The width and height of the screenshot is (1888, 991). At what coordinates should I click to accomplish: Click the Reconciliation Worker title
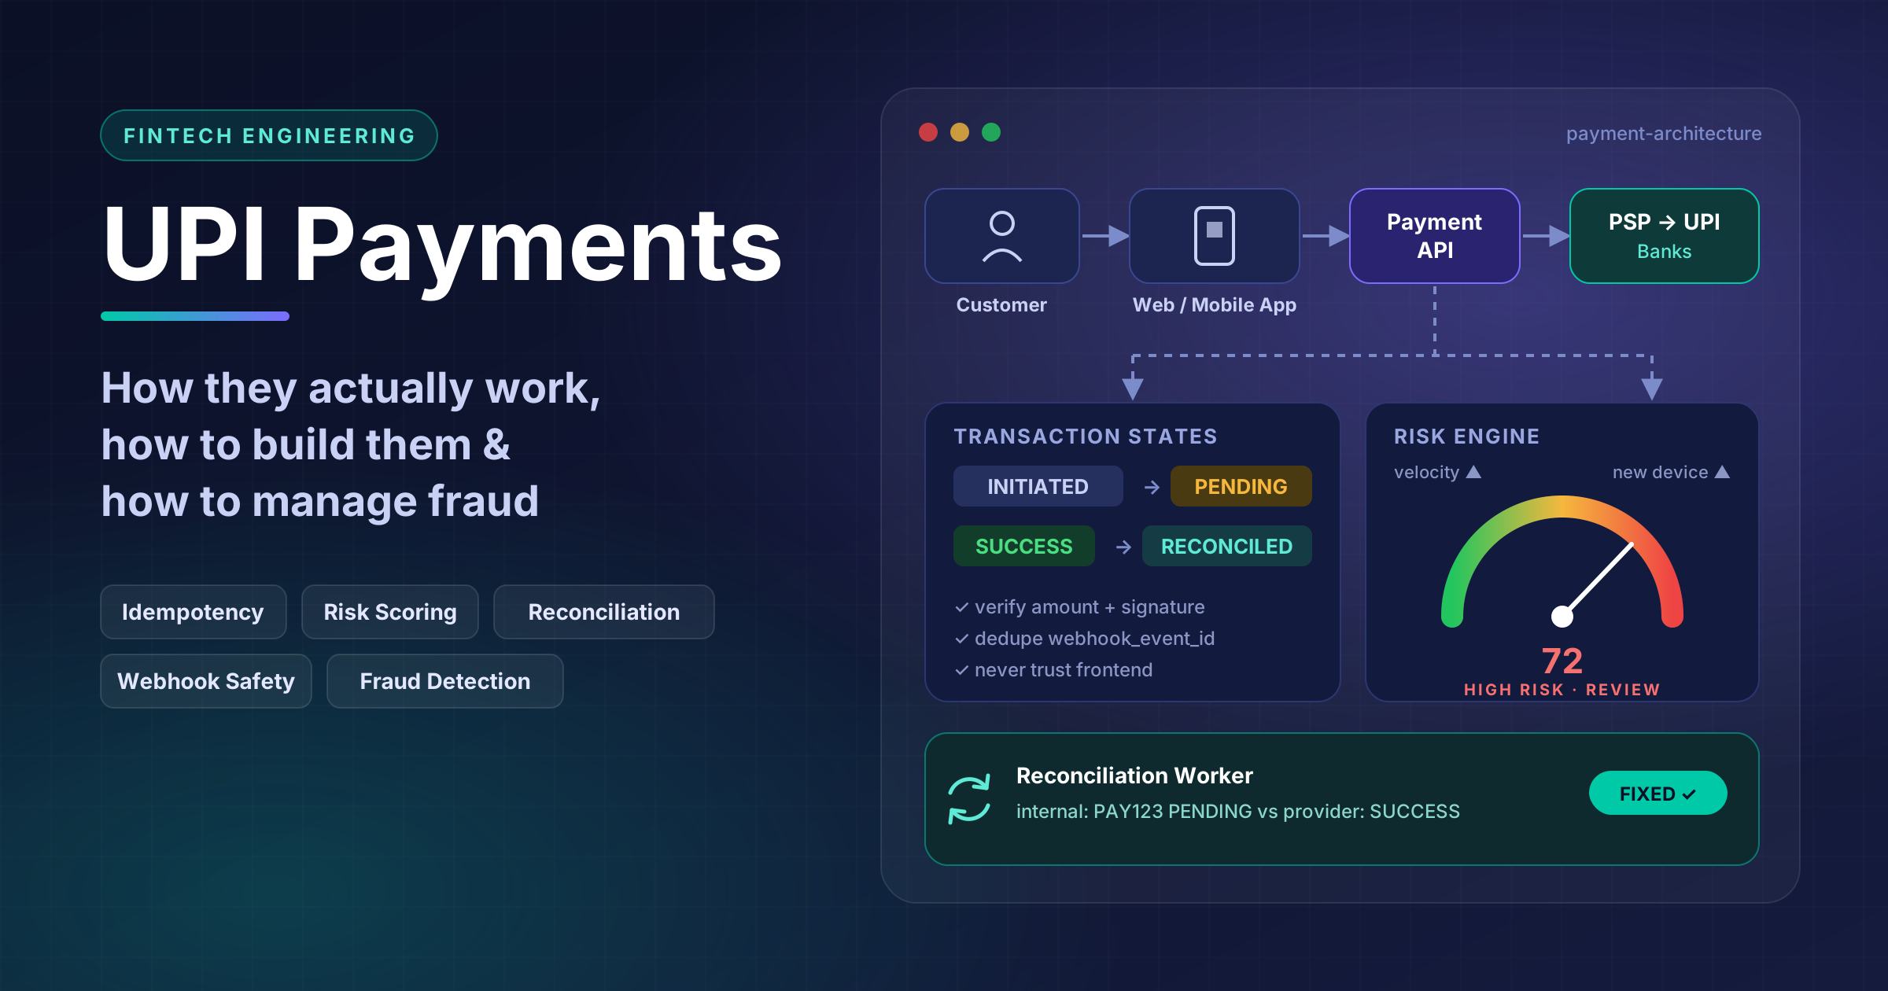tap(1134, 775)
